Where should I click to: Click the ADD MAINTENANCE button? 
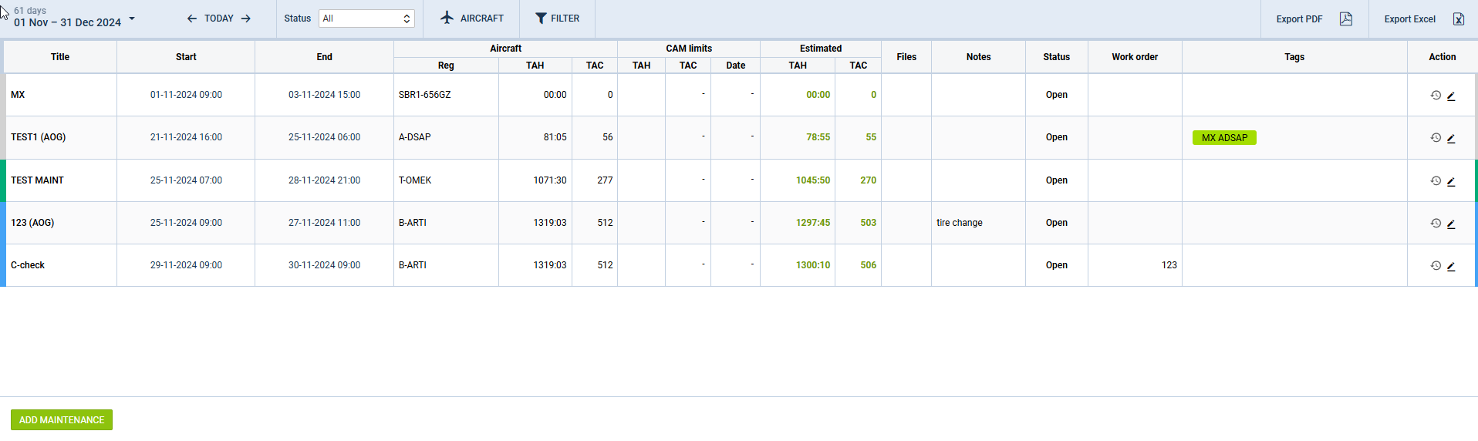click(62, 420)
